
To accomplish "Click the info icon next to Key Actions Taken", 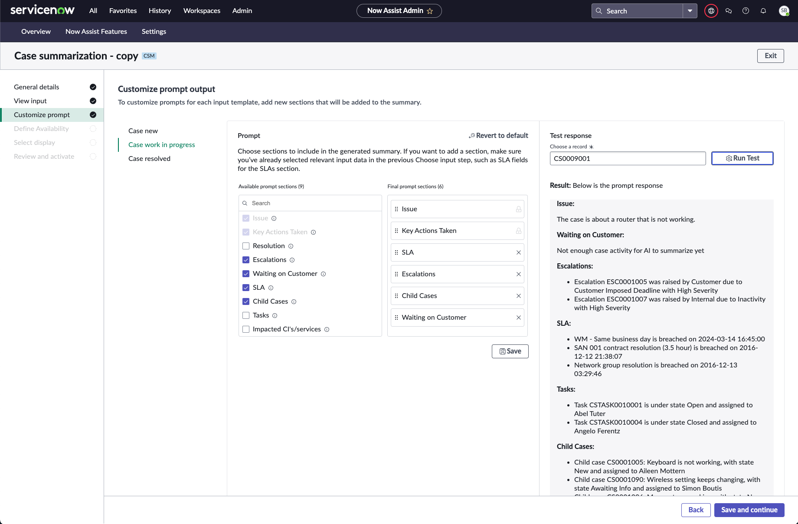I will pyautogui.click(x=314, y=232).
